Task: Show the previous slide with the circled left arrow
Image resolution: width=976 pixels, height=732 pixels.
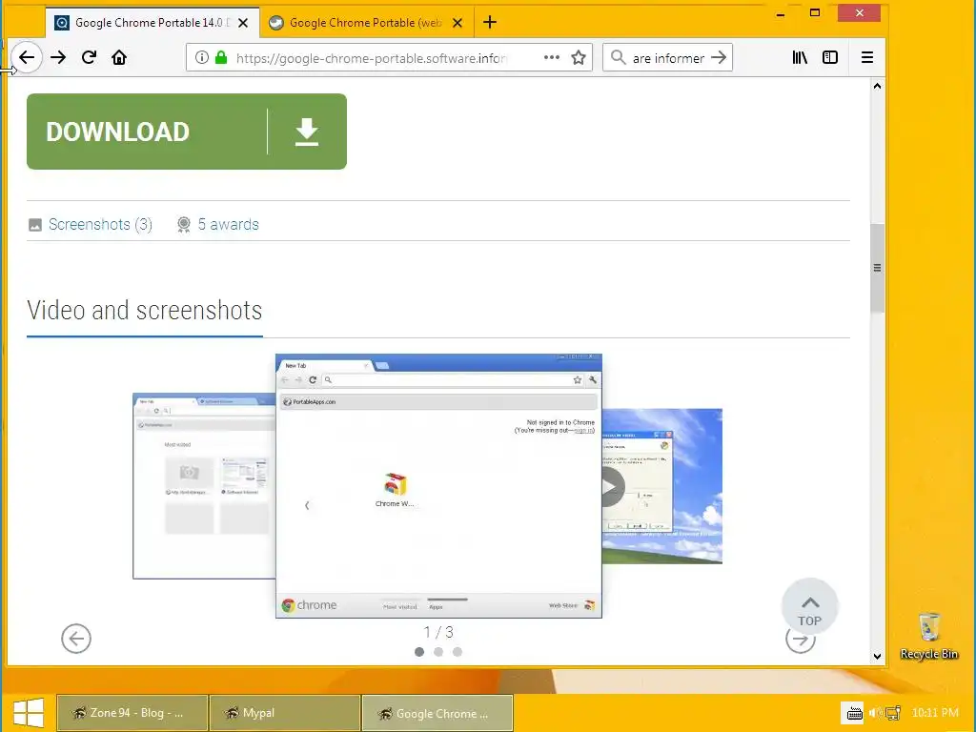Action: [76, 639]
